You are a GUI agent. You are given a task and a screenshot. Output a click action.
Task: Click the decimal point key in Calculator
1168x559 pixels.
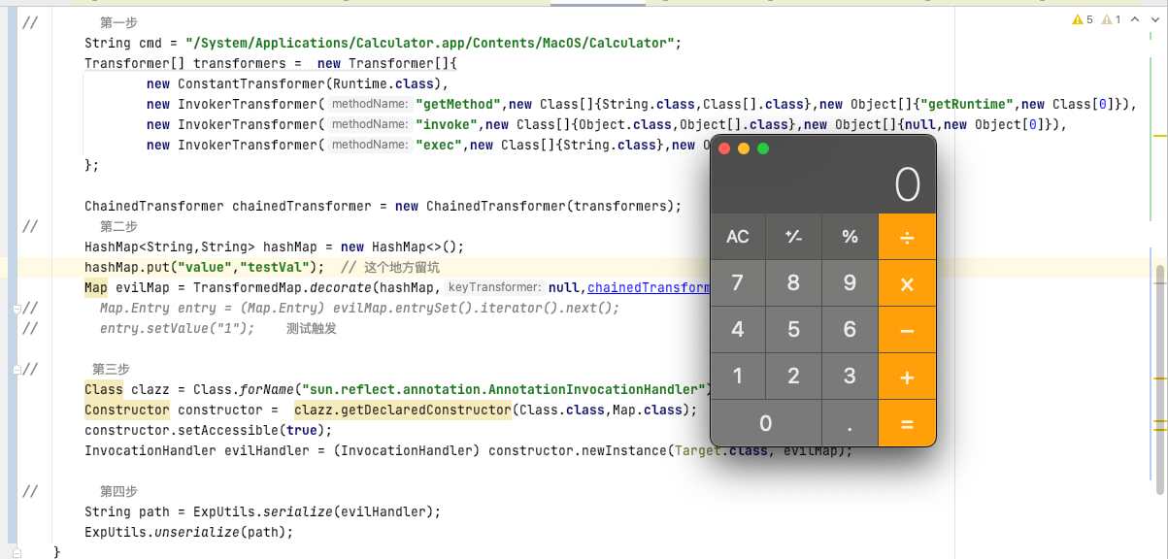coord(850,423)
